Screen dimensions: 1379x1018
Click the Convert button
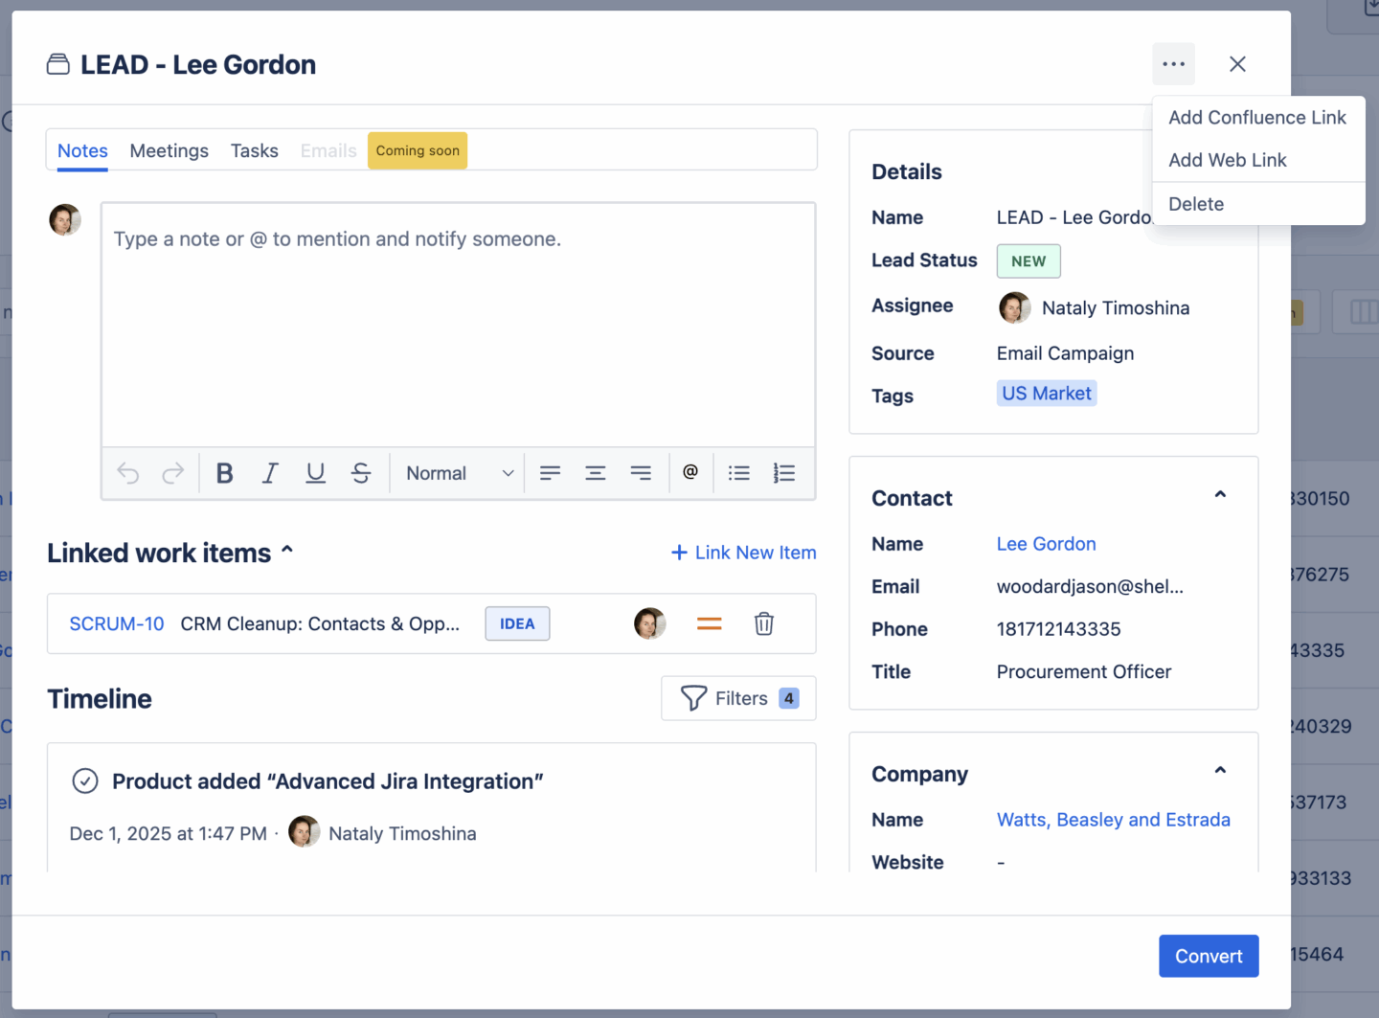1209,956
